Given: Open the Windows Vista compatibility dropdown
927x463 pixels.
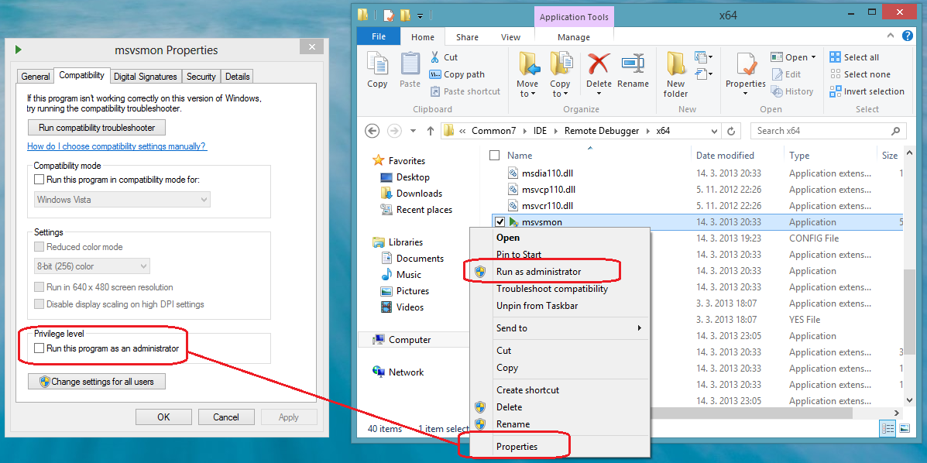Looking at the screenshot, I should point(122,199).
